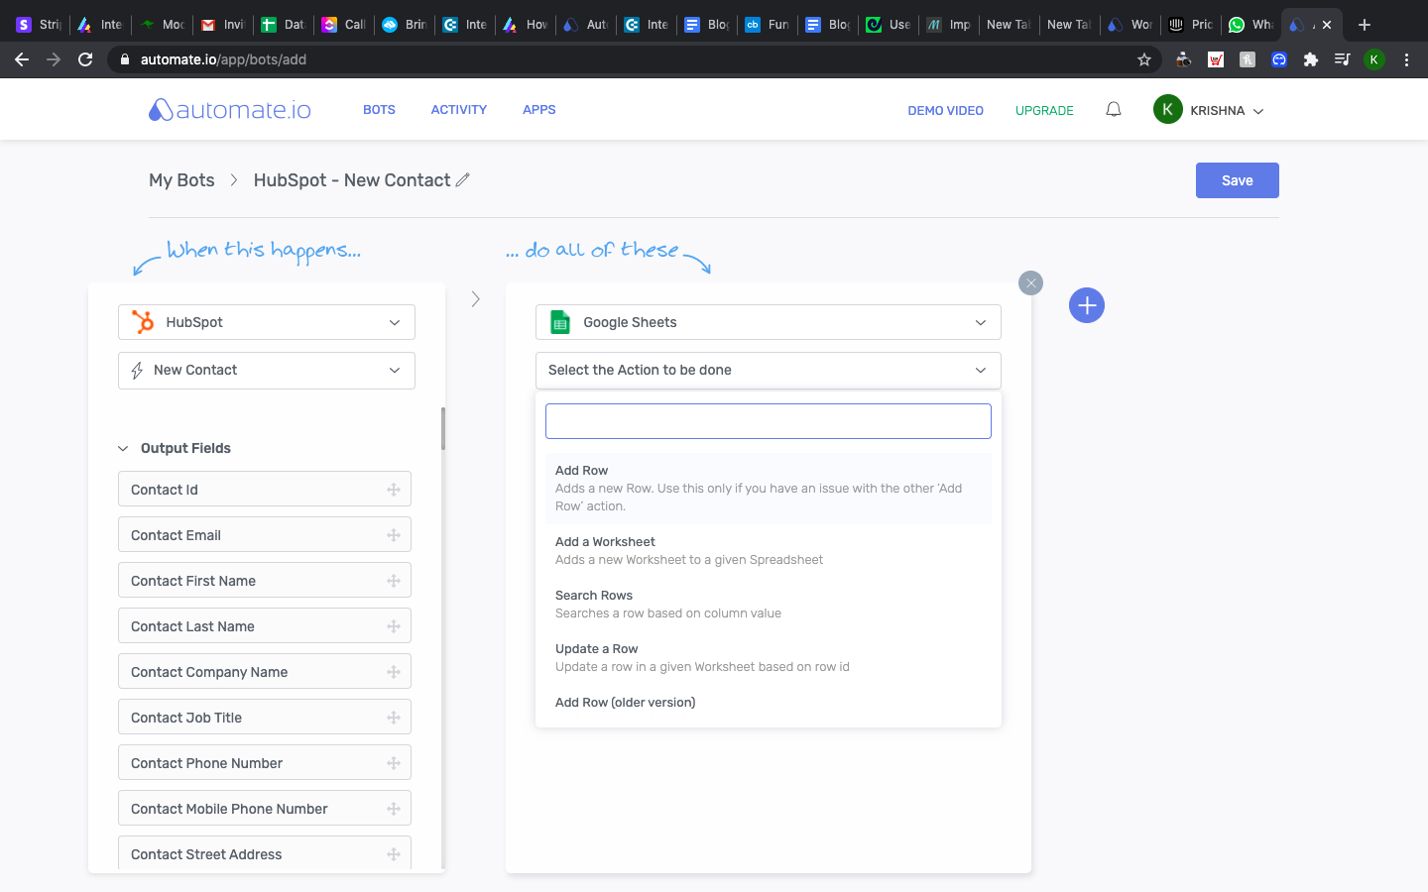The height and width of the screenshot is (892, 1428).
Task: Edit the bot name with pencil icon
Action: coord(462,179)
